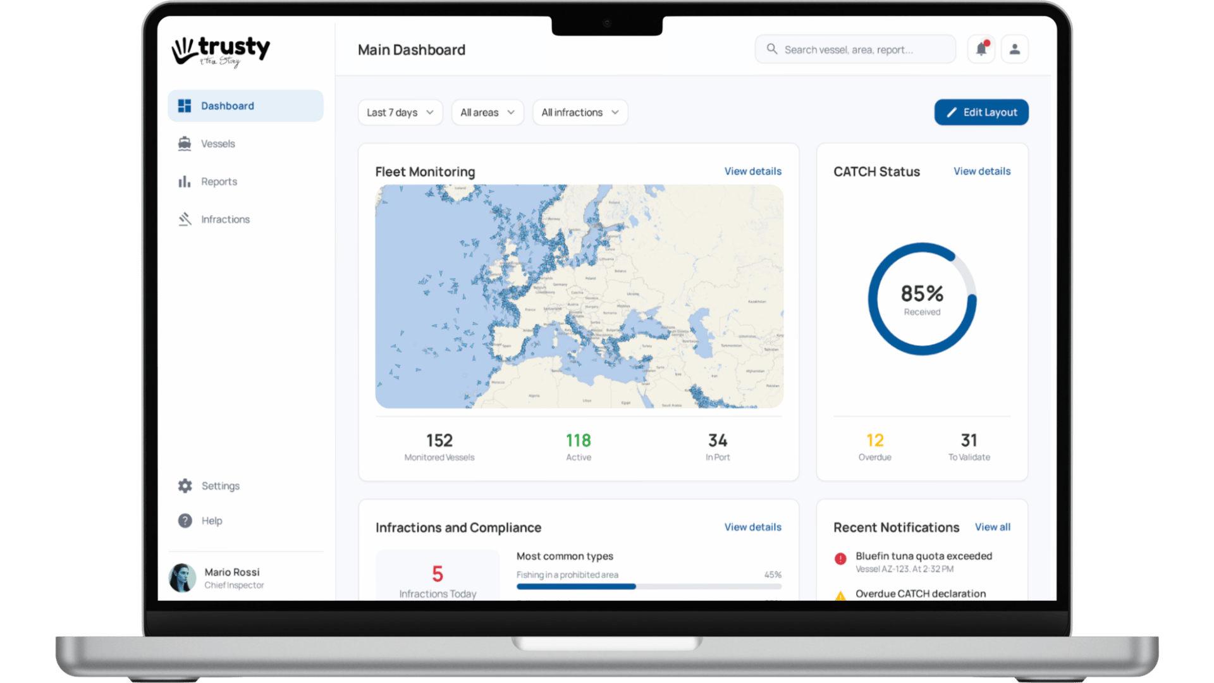This screenshot has height=683, width=1214.
Task: Click the Fishing in prohibited area progress bar
Action: click(x=649, y=586)
